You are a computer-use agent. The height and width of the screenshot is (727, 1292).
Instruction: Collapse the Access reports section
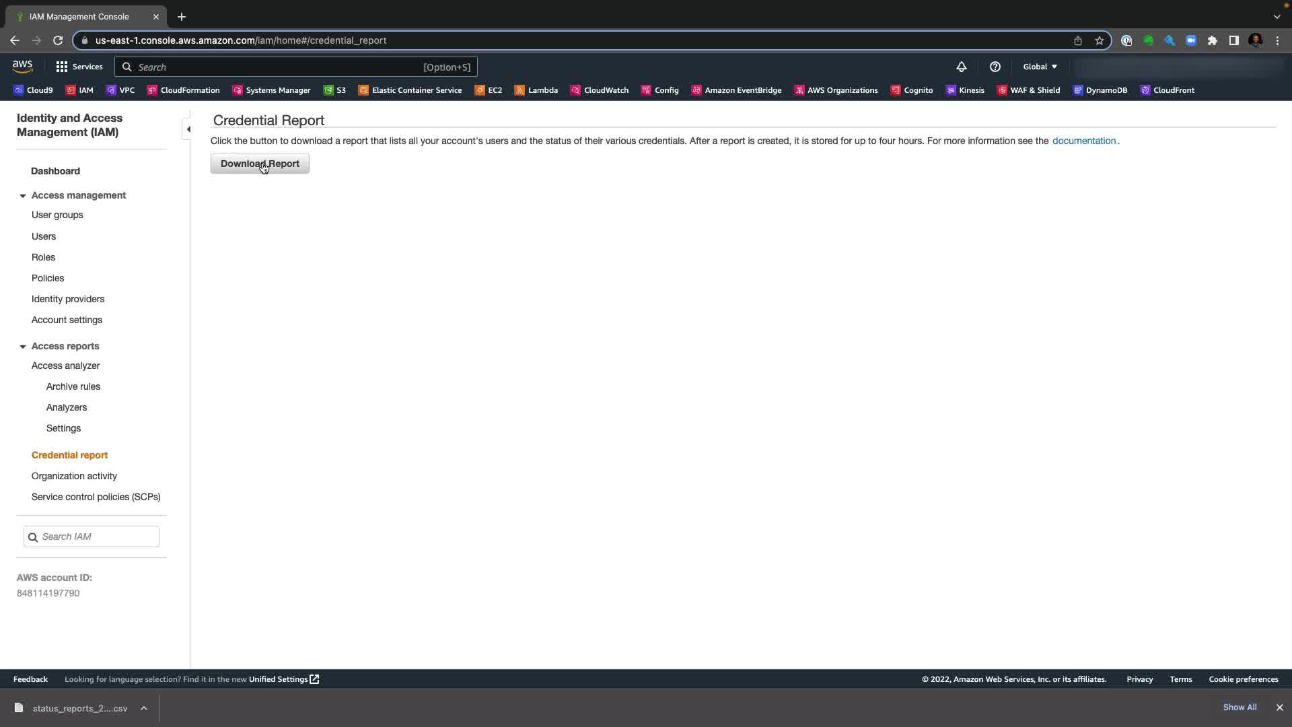coord(23,347)
